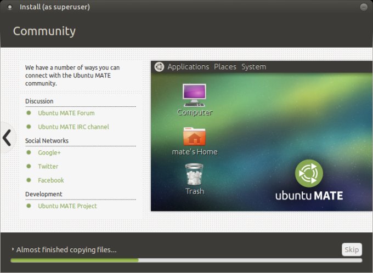373x273 pixels.
Task: Click the Community slide heading
Action: coord(44,31)
